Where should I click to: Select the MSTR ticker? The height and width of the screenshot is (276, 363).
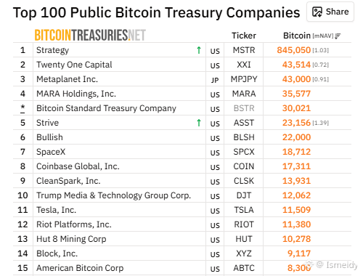(244, 50)
